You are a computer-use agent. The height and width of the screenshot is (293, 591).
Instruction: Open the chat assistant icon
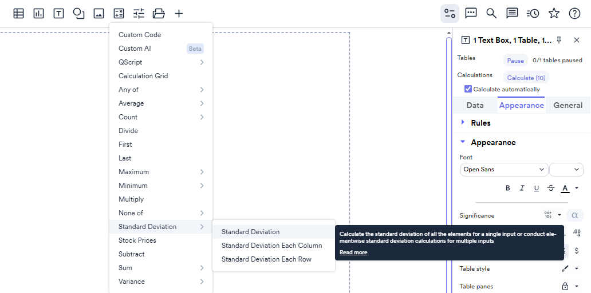[471, 14]
